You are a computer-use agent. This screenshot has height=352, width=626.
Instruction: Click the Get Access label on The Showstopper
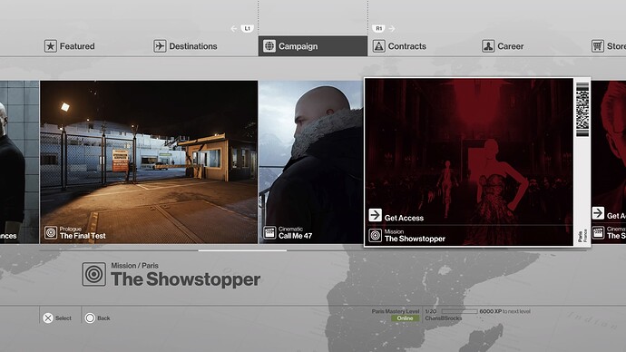(404, 218)
